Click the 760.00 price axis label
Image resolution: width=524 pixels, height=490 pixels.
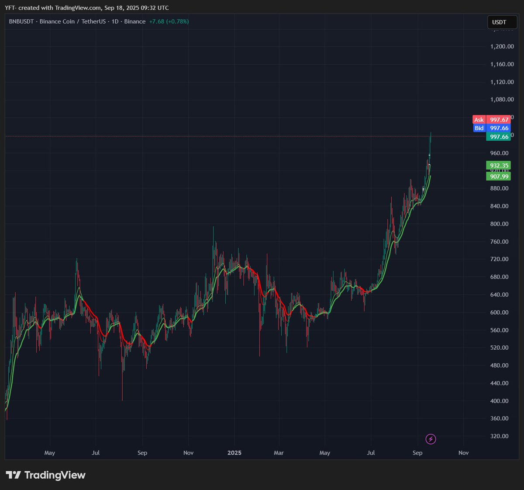499,241
